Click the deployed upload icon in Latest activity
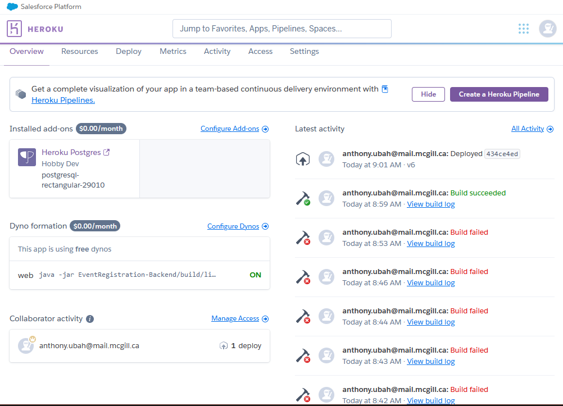The image size is (563, 406). [303, 159]
